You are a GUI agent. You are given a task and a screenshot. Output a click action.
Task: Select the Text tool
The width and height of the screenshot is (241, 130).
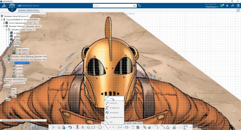tap(133, 127)
